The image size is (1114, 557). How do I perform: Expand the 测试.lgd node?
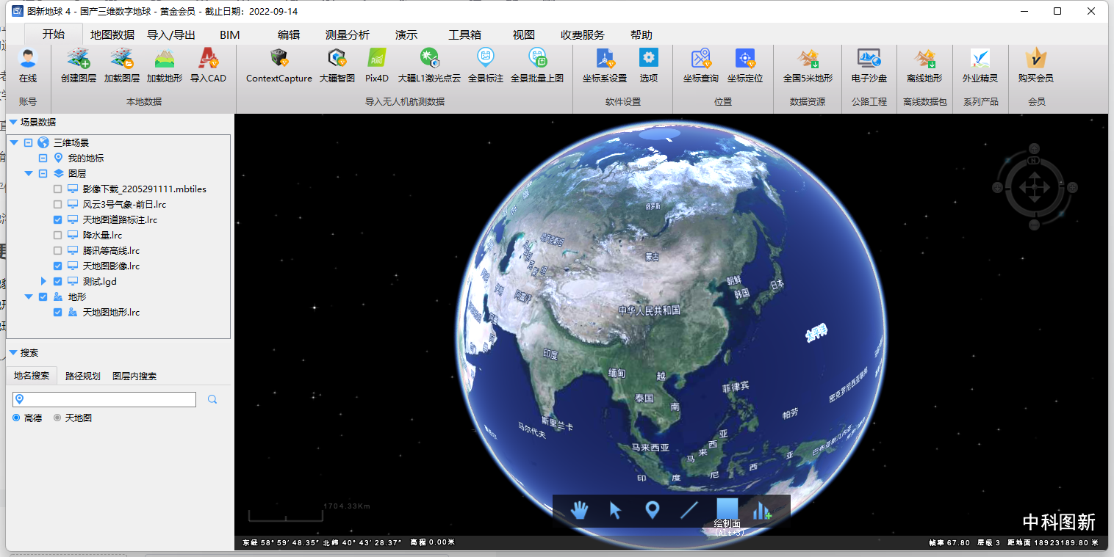pos(43,282)
